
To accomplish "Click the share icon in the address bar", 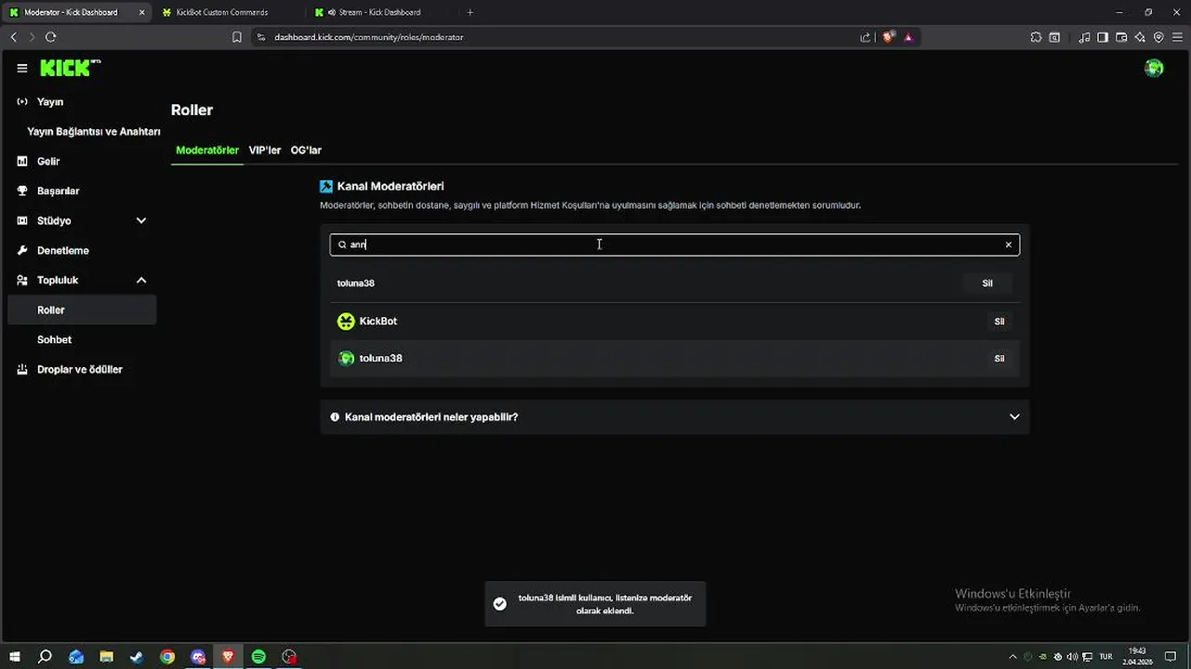I will 866,37.
